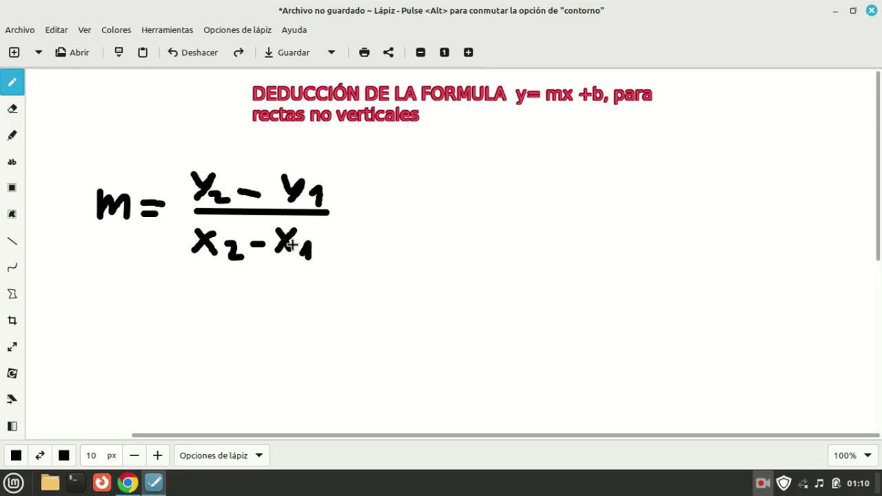
Task: Click the pencil size input field
Action: tap(101, 455)
